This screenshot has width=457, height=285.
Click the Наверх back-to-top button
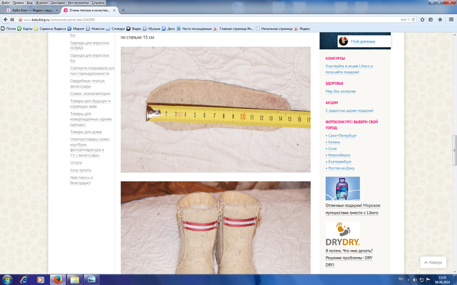pyautogui.click(x=433, y=262)
